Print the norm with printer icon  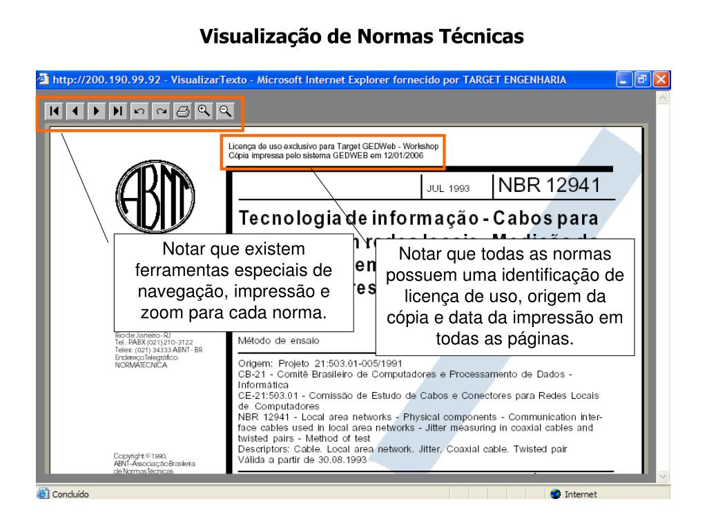click(x=182, y=111)
